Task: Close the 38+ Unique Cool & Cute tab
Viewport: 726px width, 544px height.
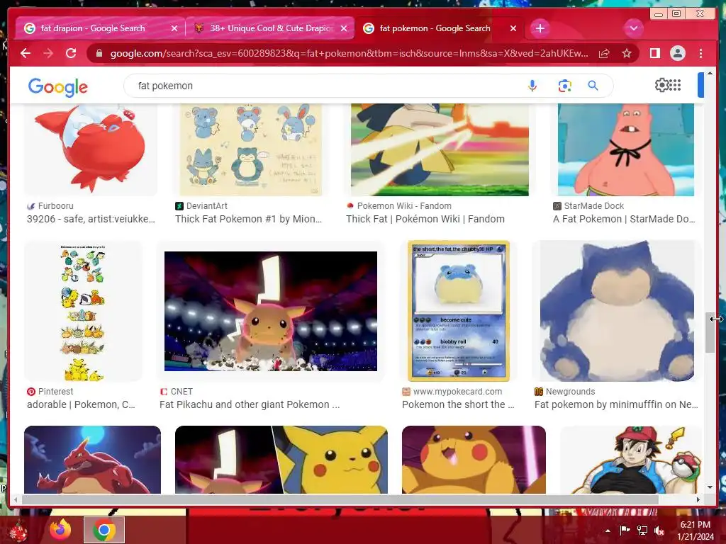Action: click(344, 28)
